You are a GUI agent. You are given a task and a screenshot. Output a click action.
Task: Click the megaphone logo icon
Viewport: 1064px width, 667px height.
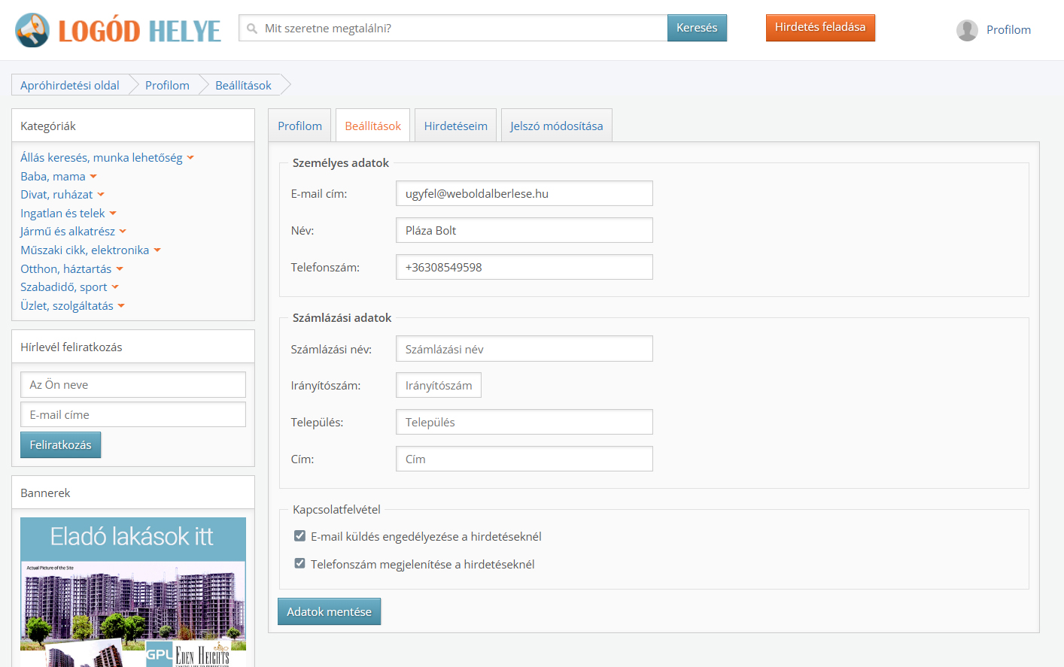pyautogui.click(x=32, y=30)
